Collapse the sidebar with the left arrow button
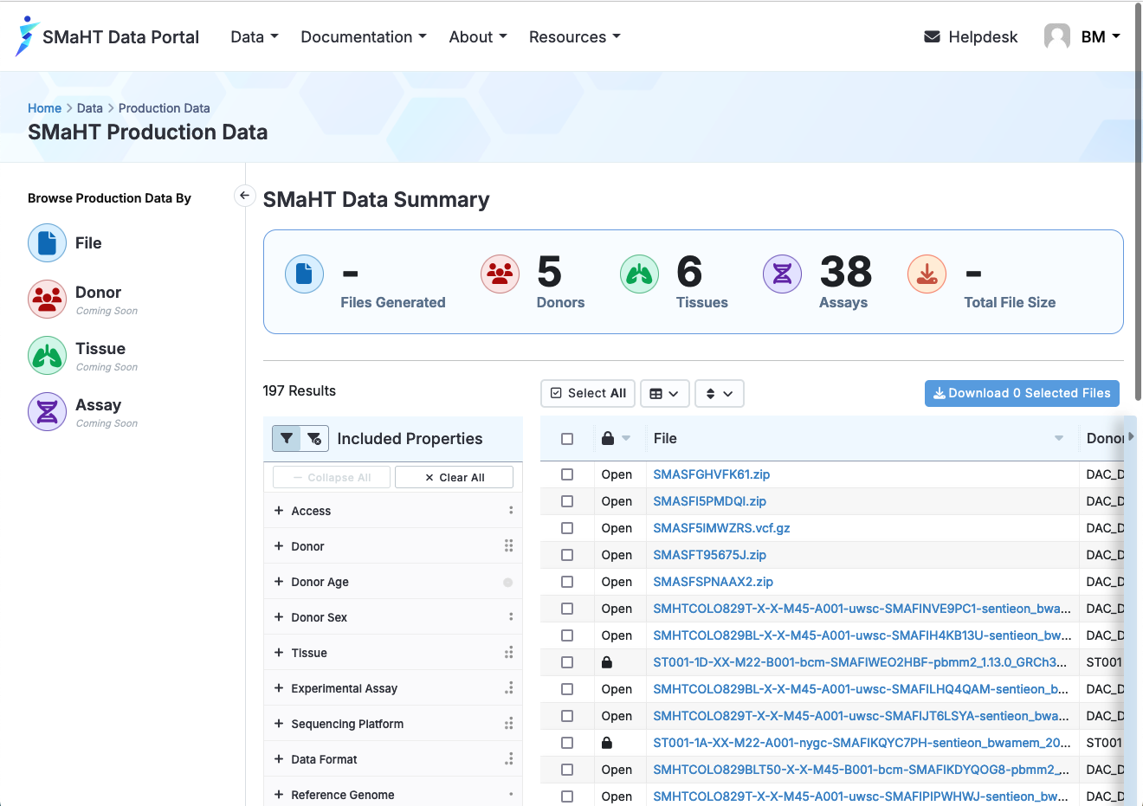Screen dimensions: 1143x806 pos(245,196)
